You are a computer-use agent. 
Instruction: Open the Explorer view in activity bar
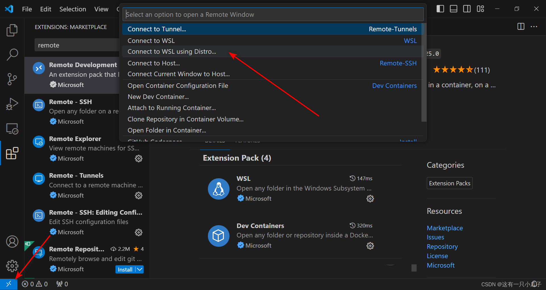click(12, 30)
